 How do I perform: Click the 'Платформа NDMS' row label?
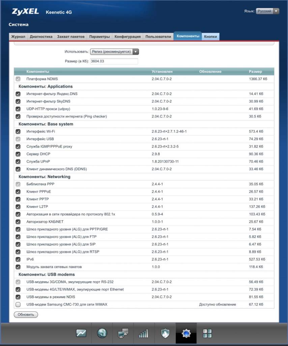pos(42,79)
